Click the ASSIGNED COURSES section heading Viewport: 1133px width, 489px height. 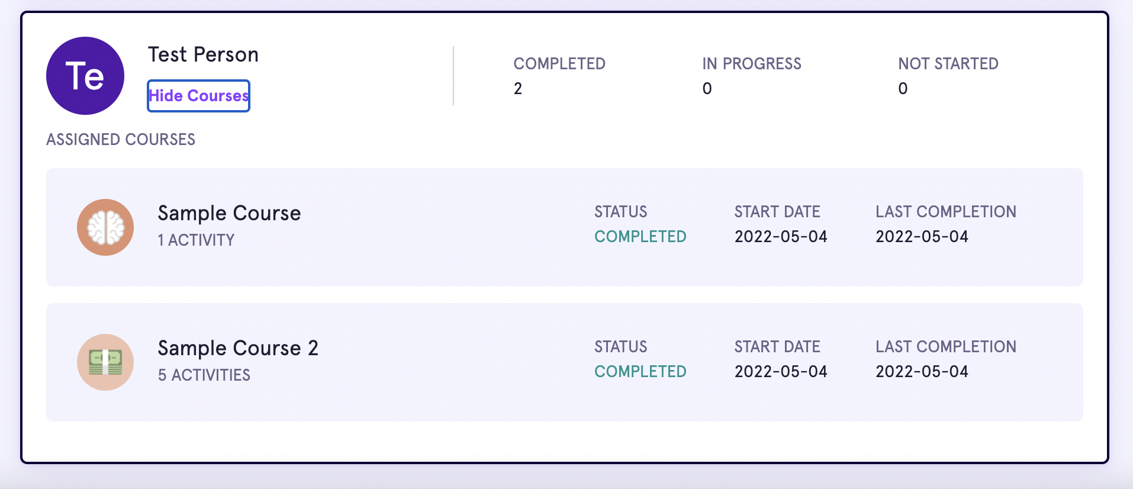click(121, 139)
